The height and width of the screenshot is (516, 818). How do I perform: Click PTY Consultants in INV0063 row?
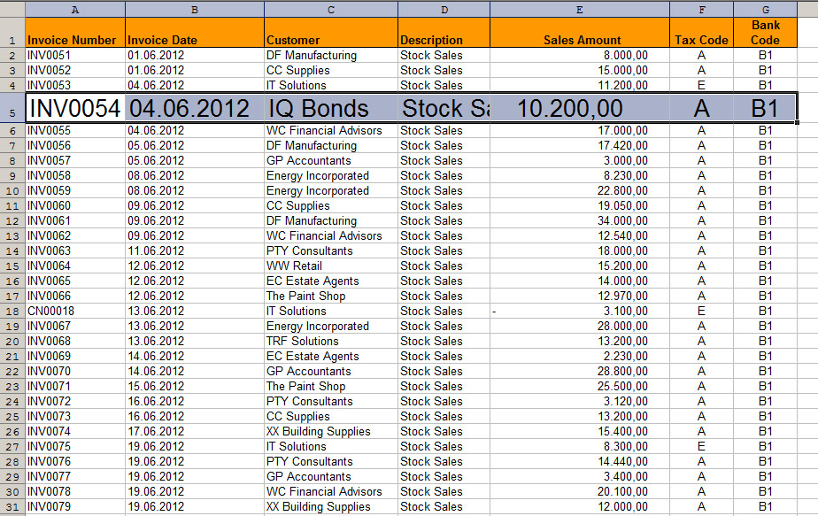click(x=331, y=251)
